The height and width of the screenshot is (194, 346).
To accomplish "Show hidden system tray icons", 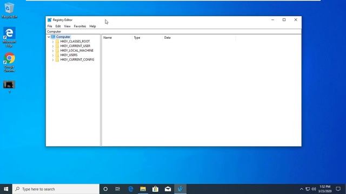I will [302, 189].
